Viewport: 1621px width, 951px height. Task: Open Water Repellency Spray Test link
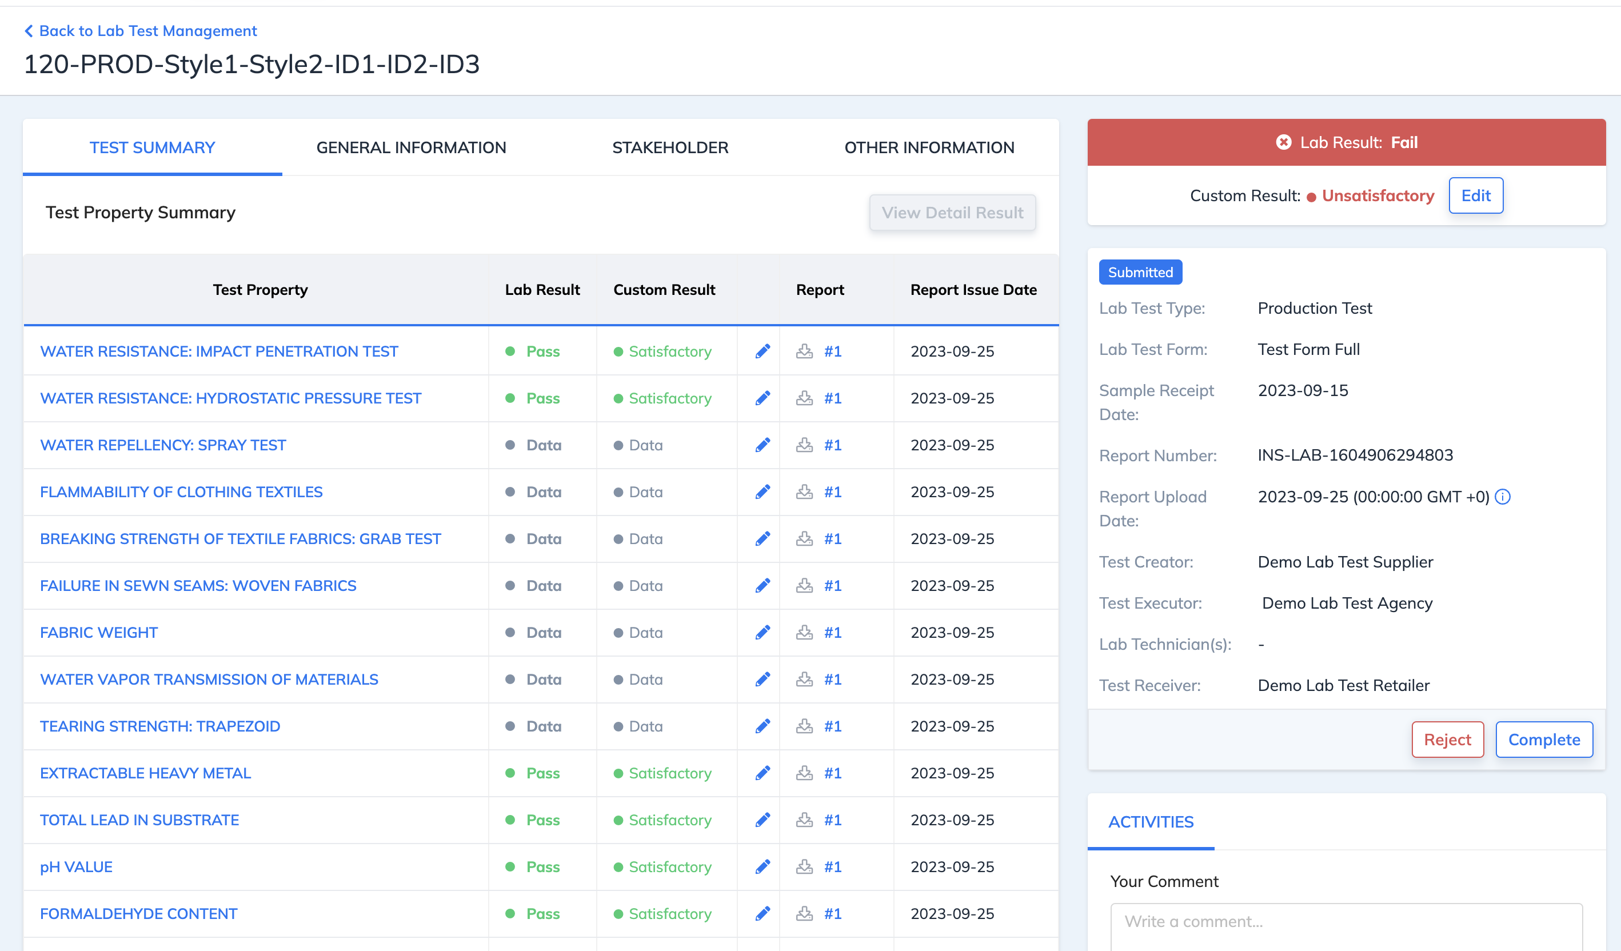(x=163, y=445)
